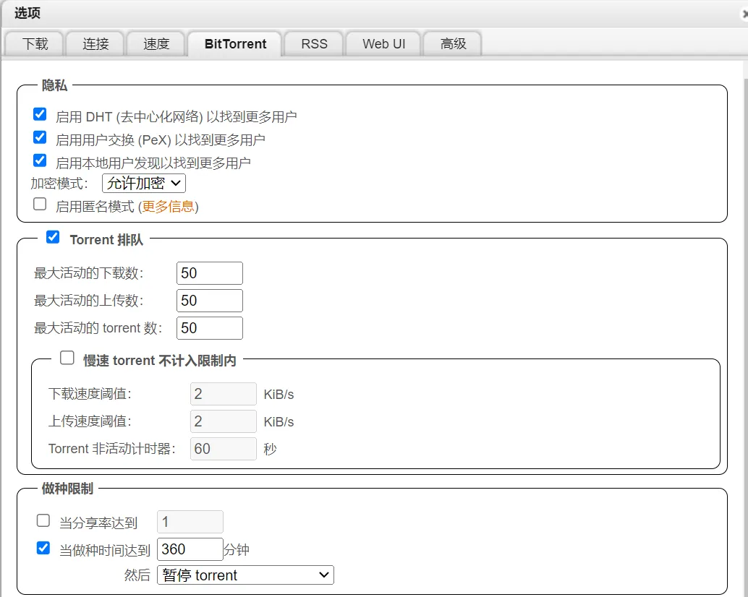Screen dimensions: 748x597
Task: Click the 分钟 unit label
Action: coord(237,550)
